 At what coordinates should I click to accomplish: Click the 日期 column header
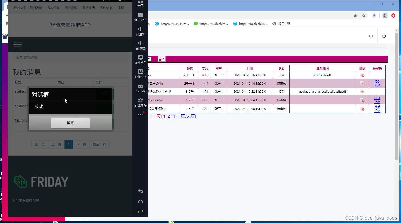pyautogui.click(x=250, y=68)
